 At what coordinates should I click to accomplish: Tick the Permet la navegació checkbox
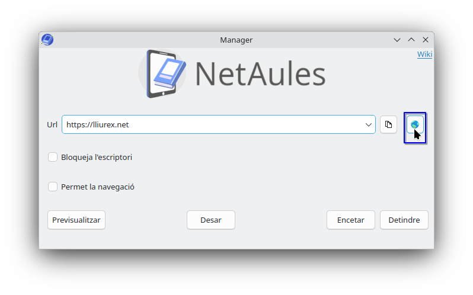(53, 187)
